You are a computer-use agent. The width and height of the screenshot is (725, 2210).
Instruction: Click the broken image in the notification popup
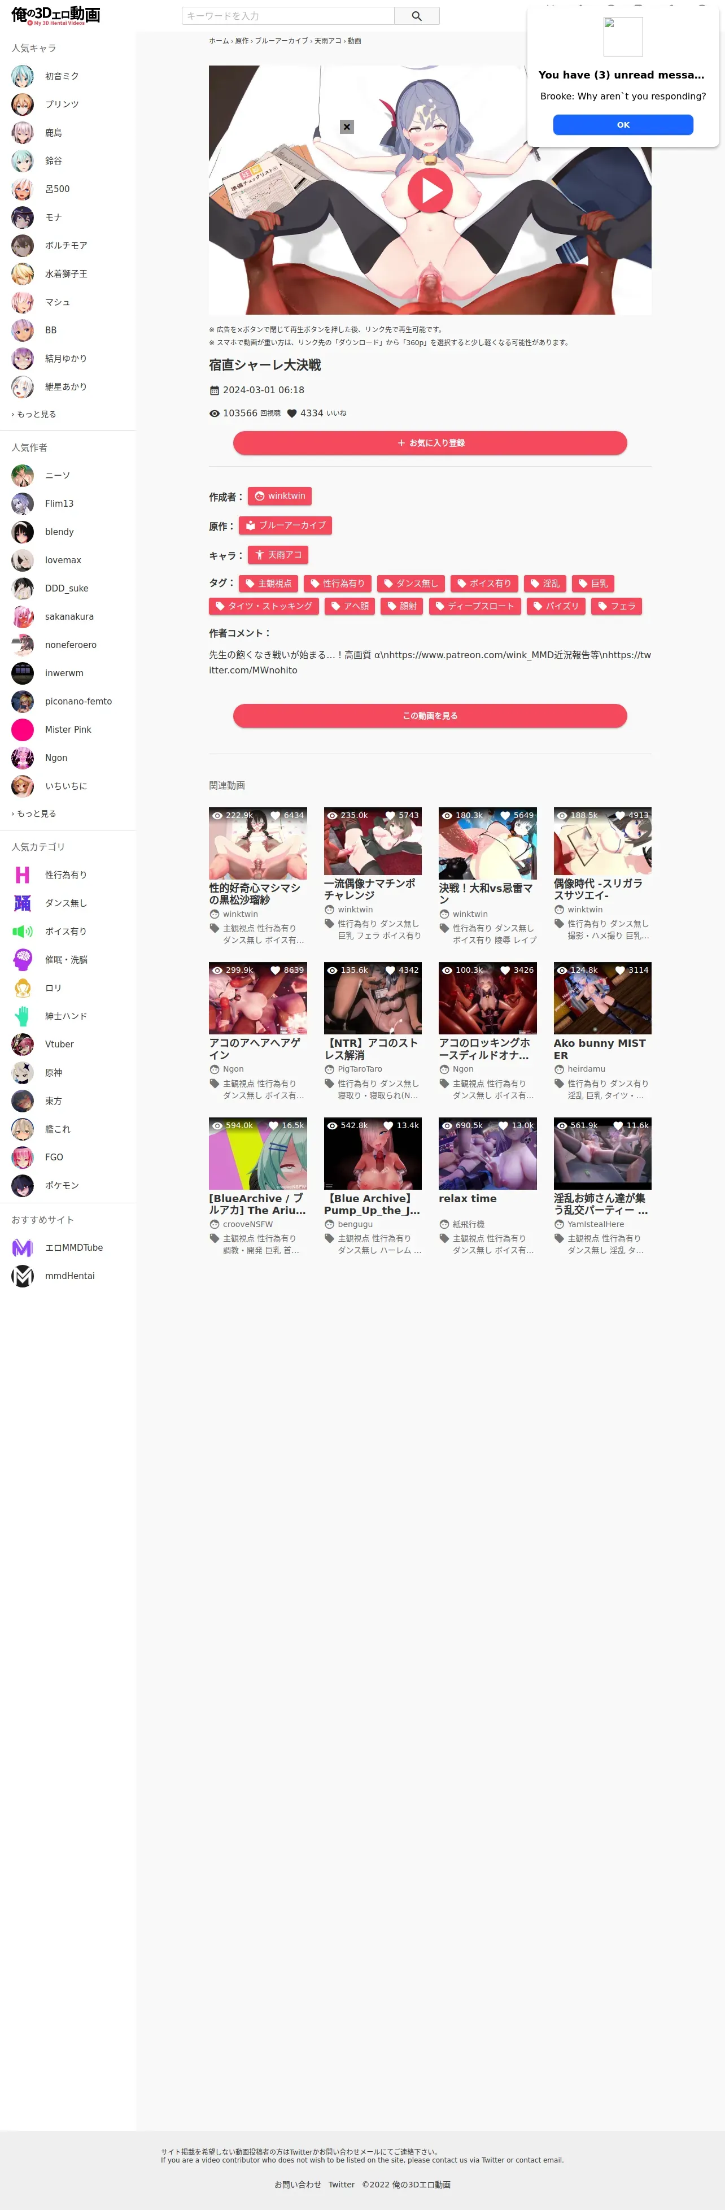click(623, 37)
